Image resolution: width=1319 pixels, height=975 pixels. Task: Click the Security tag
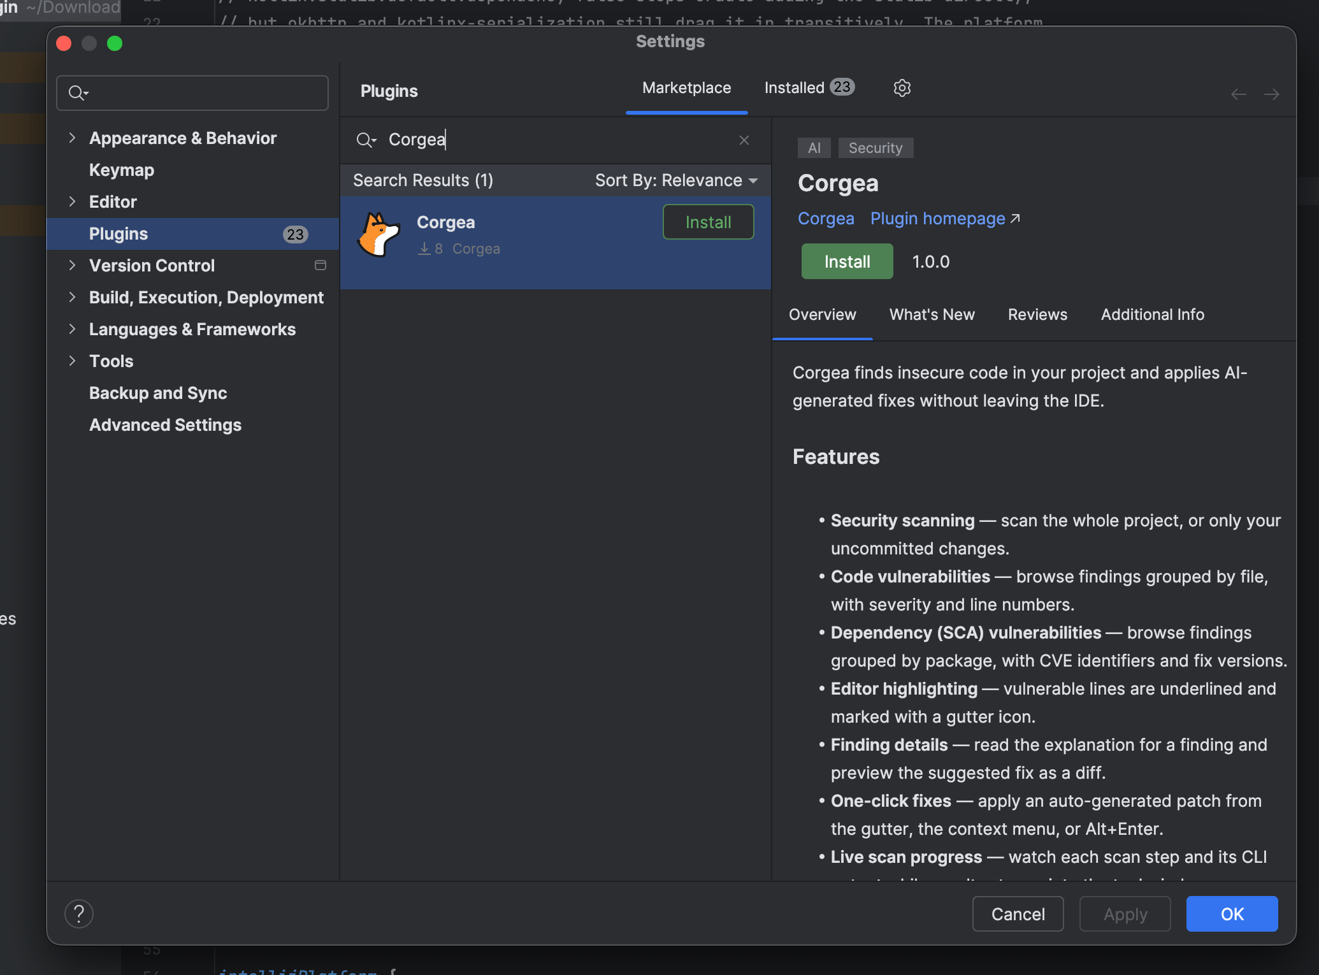coord(876,148)
